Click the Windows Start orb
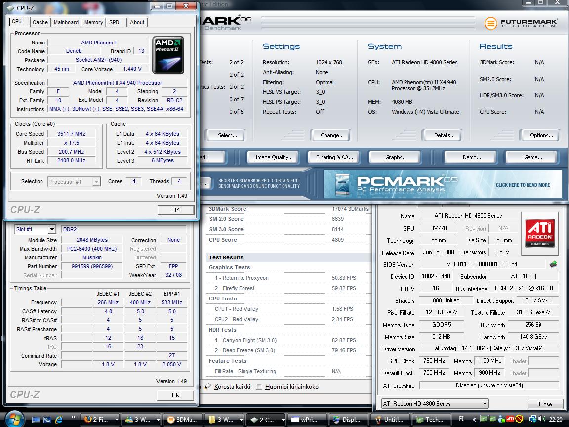569x427 pixels. point(15,419)
